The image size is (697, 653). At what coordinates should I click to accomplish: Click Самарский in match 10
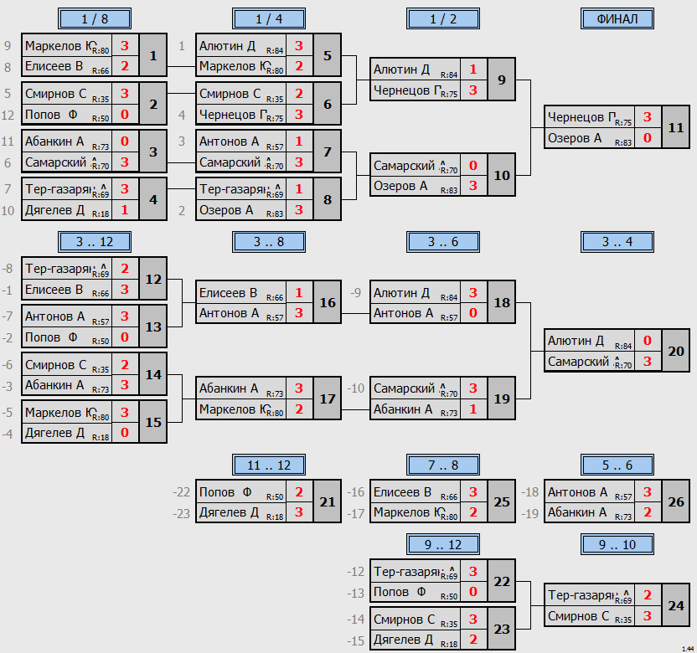tap(404, 166)
